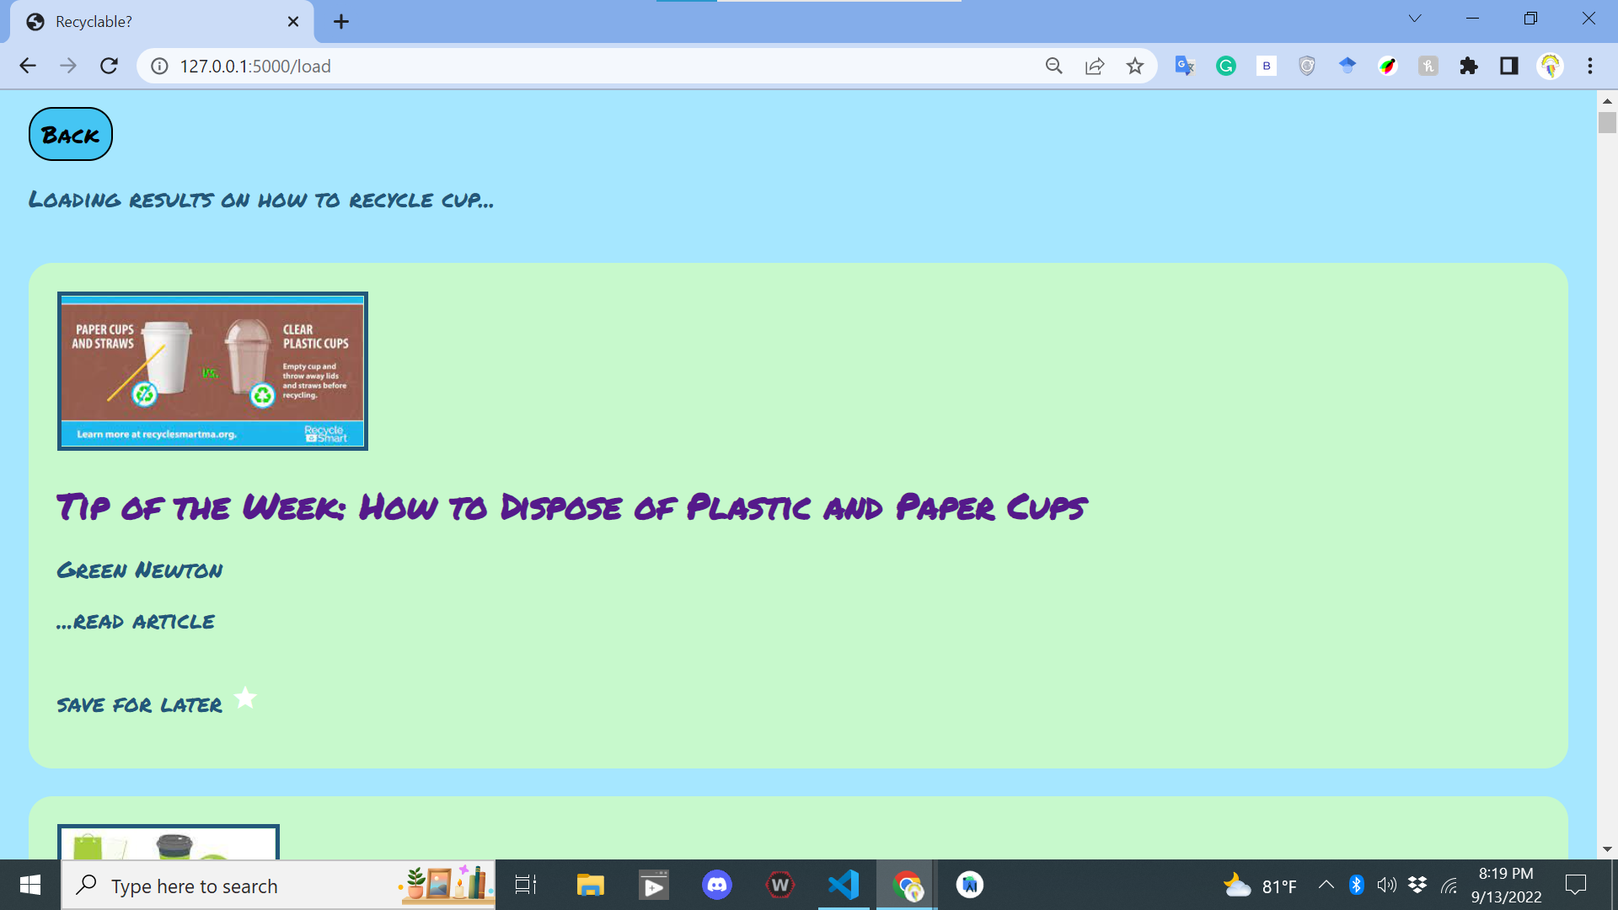Toggle the Chrome side panel
The height and width of the screenshot is (910, 1618).
click(x=1509, y=66)
